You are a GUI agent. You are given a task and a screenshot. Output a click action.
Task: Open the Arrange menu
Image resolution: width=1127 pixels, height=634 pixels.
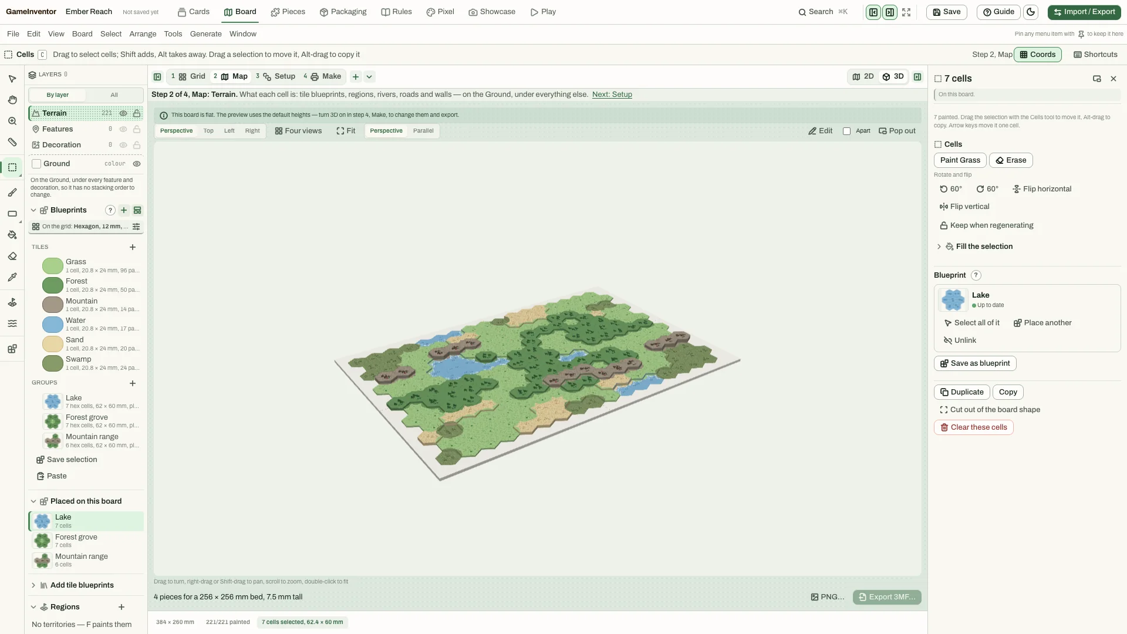(x=143, y=34)
